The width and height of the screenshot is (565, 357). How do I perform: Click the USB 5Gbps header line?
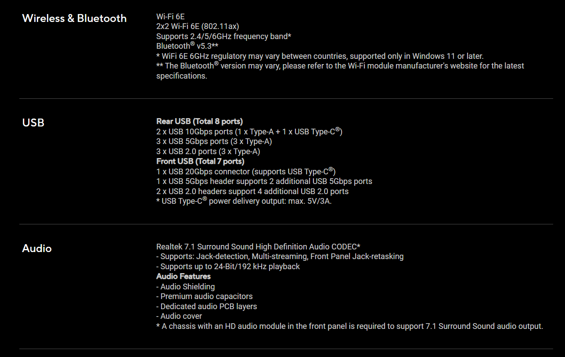coord(264,181)
